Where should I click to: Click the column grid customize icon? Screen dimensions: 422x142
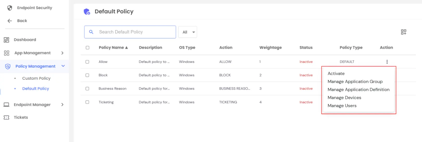click(403, 32)
